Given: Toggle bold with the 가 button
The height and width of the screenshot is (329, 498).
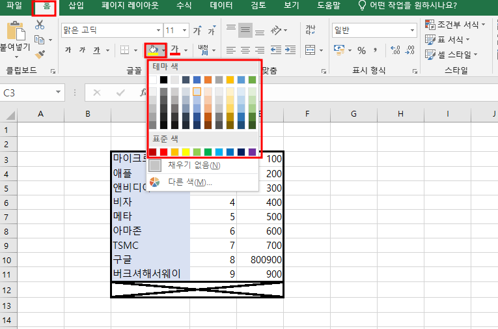Looking at the screenshot, I should pyautogui.click(x=68, y=50).
